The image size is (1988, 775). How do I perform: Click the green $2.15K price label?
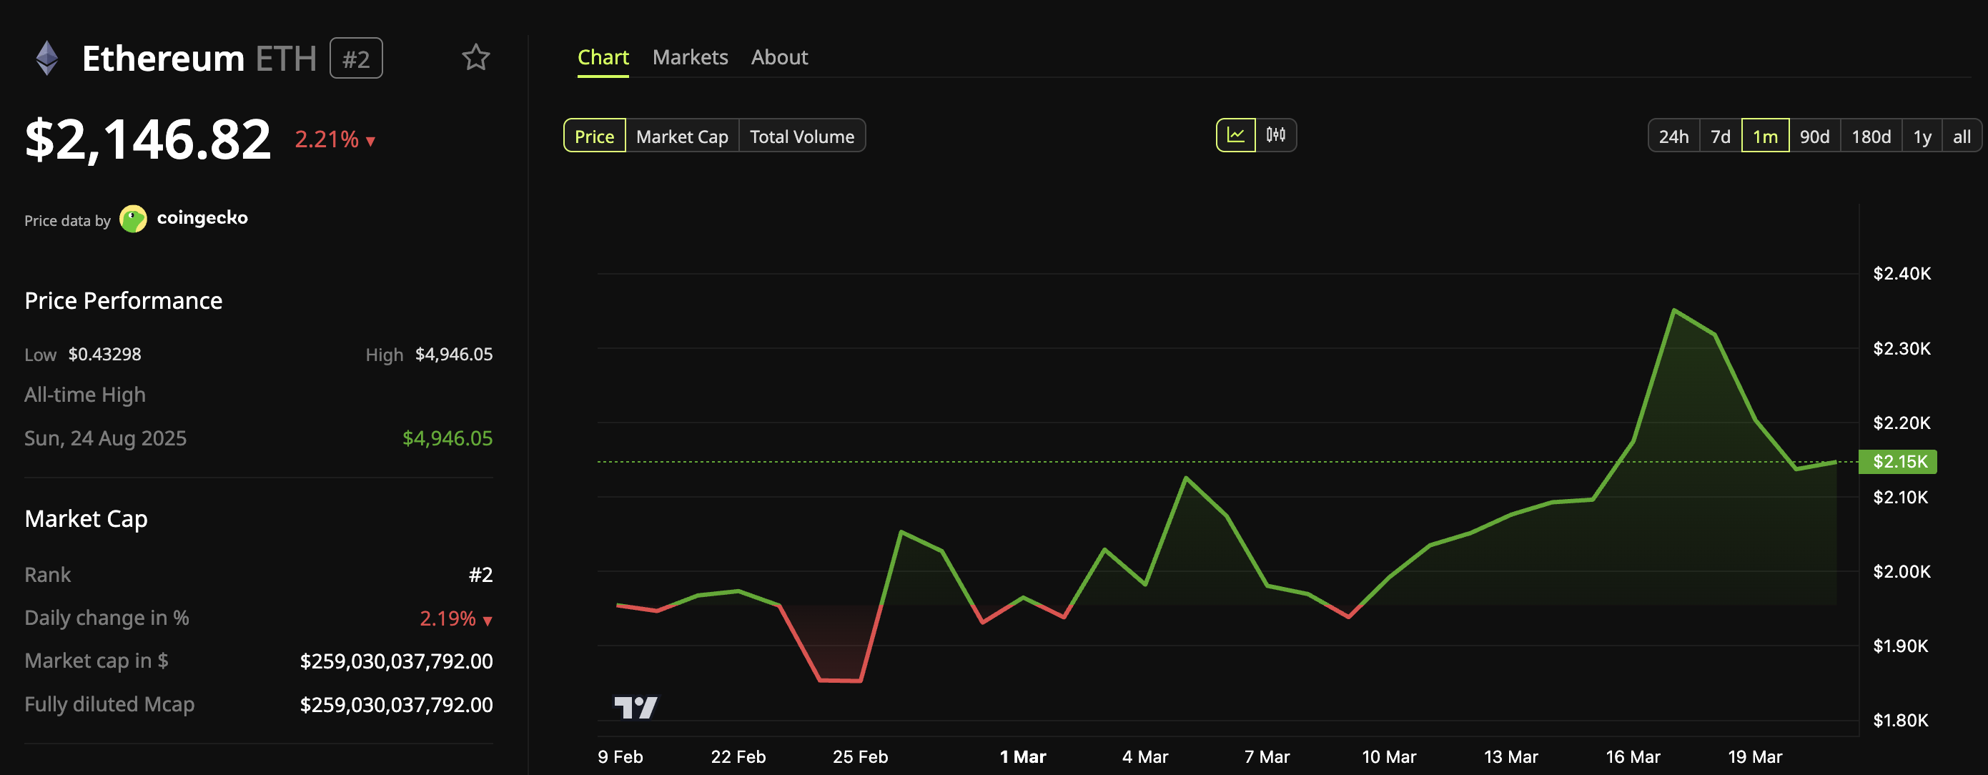coord(1899,462)
